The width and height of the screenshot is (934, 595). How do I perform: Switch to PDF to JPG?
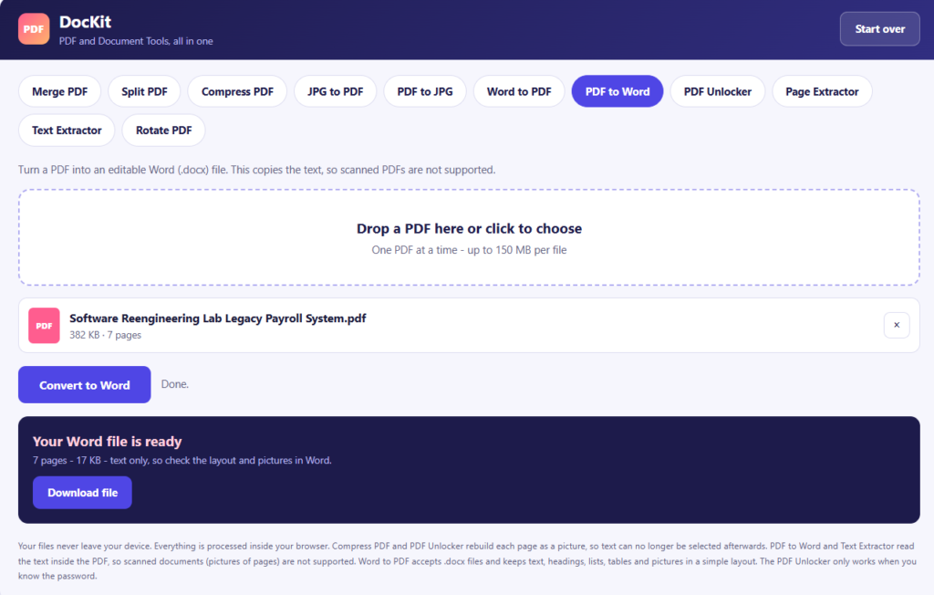click(425, 91)
